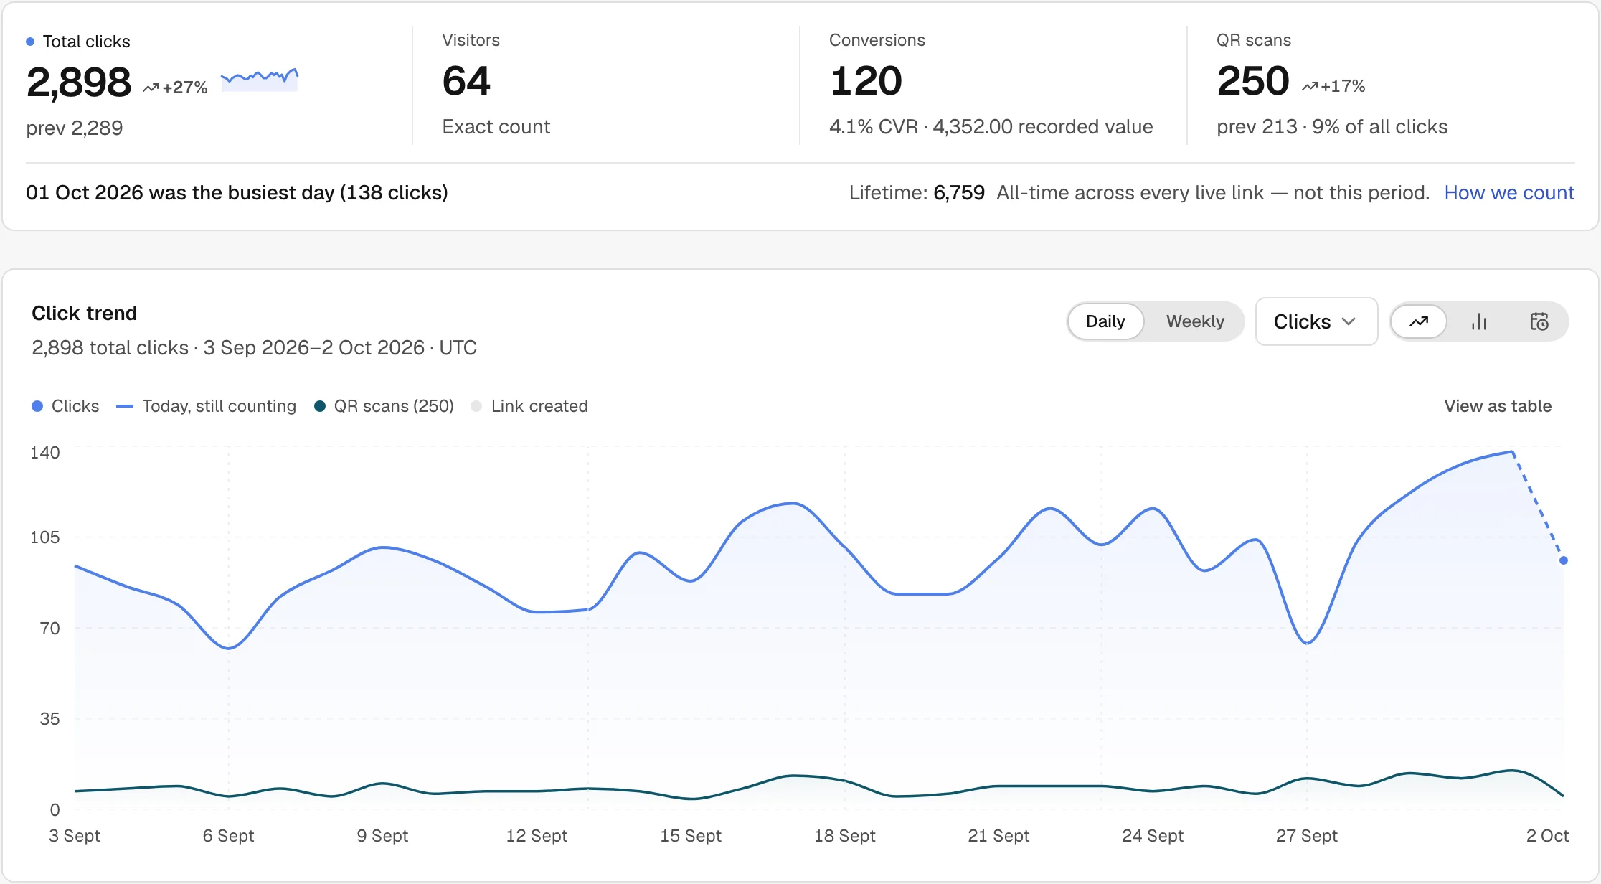
Task: Click the Visitors count 64
Action: [466, 80]
